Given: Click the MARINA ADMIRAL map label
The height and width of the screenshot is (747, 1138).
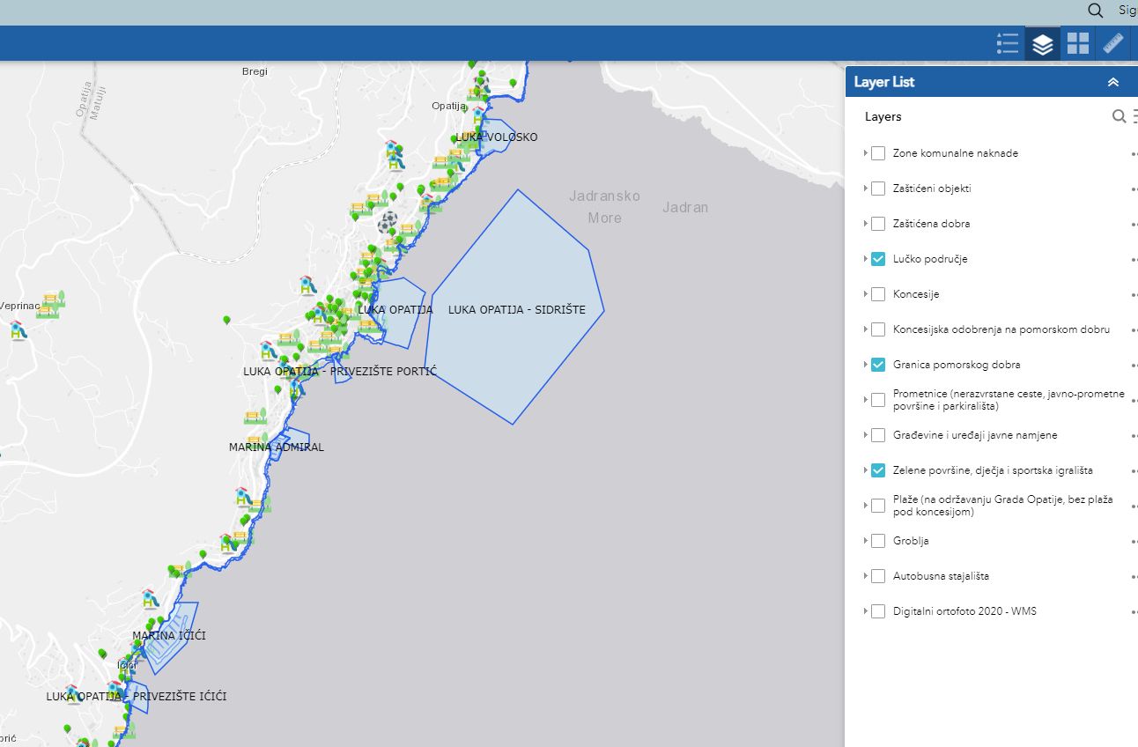Looking at the screenshot, I should (x=277, y=447).
